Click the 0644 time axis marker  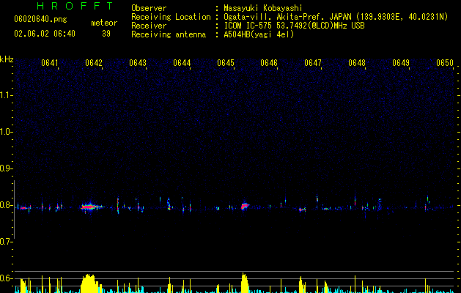coord(182,63)
